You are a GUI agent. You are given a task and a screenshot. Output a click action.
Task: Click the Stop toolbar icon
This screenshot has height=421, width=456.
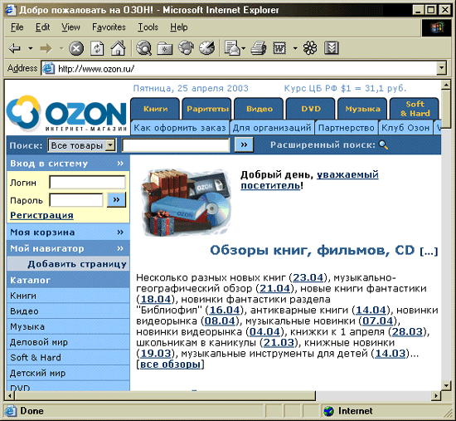(x=76, y=48)
